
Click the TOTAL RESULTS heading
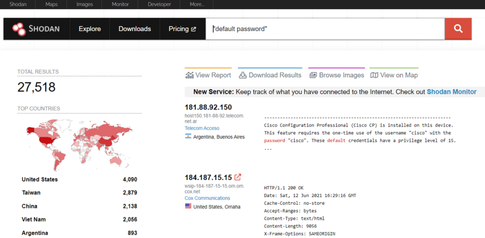coord(38,72)
